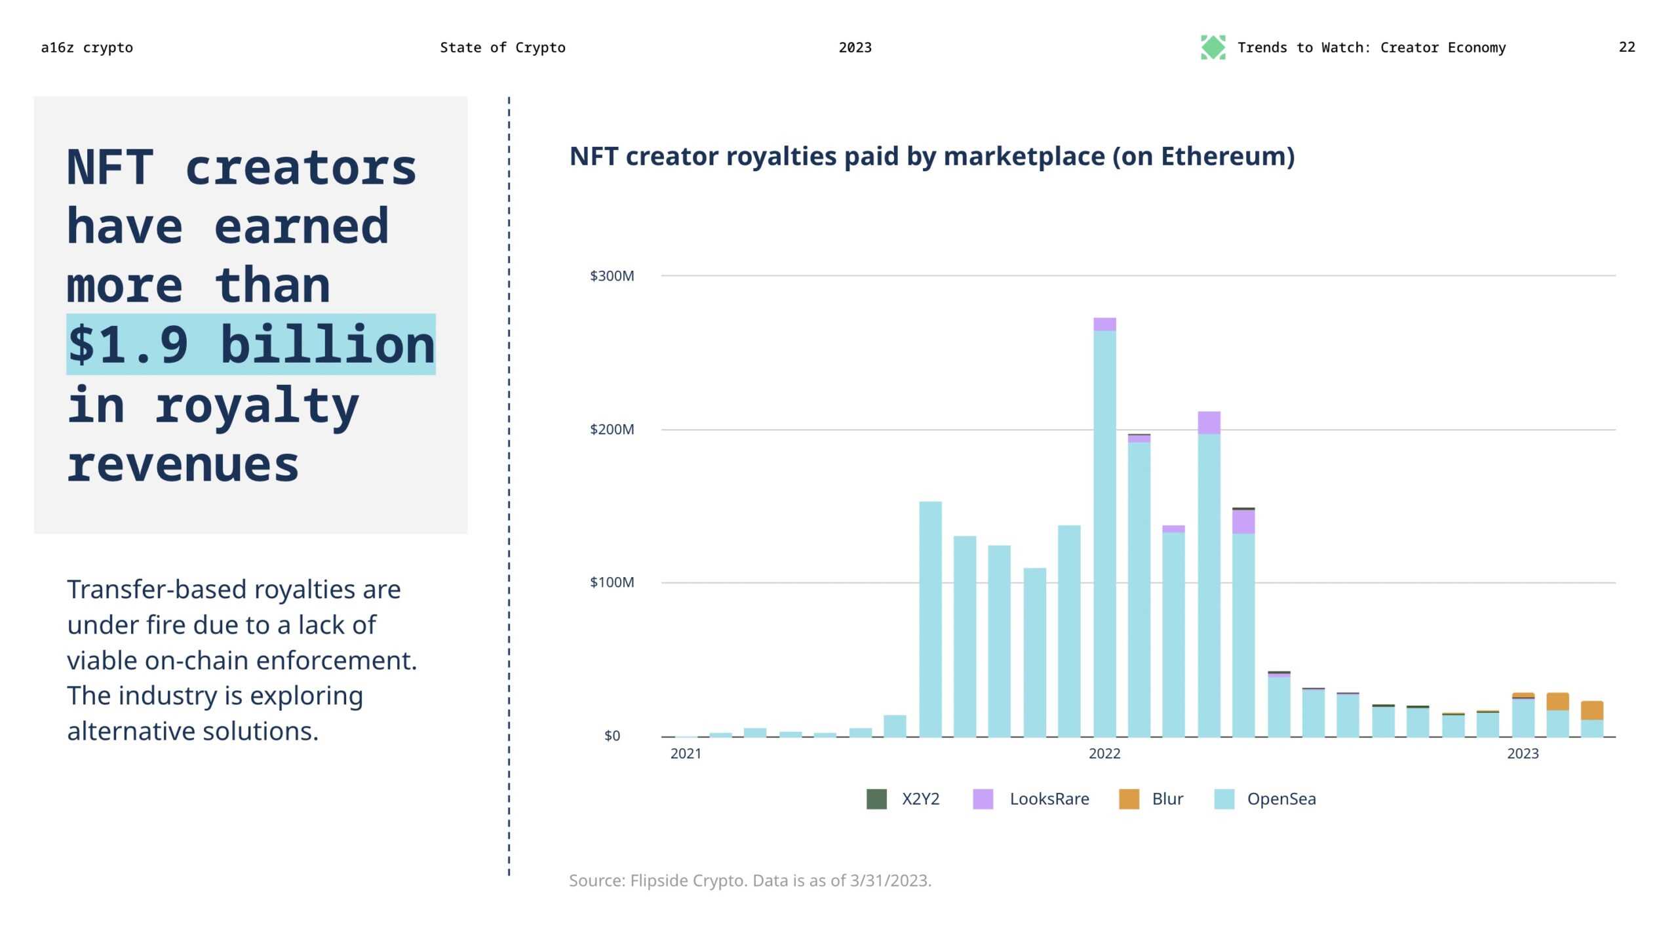1678x943 pixels.
Task: Click the Blur orange legend swatch
Action: point(1129,799)
